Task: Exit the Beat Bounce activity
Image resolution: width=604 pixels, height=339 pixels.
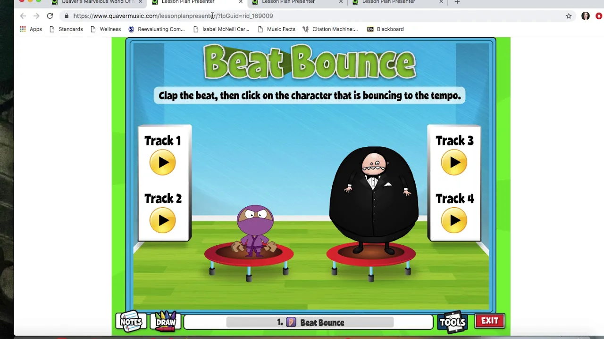Action: [490, 321]
